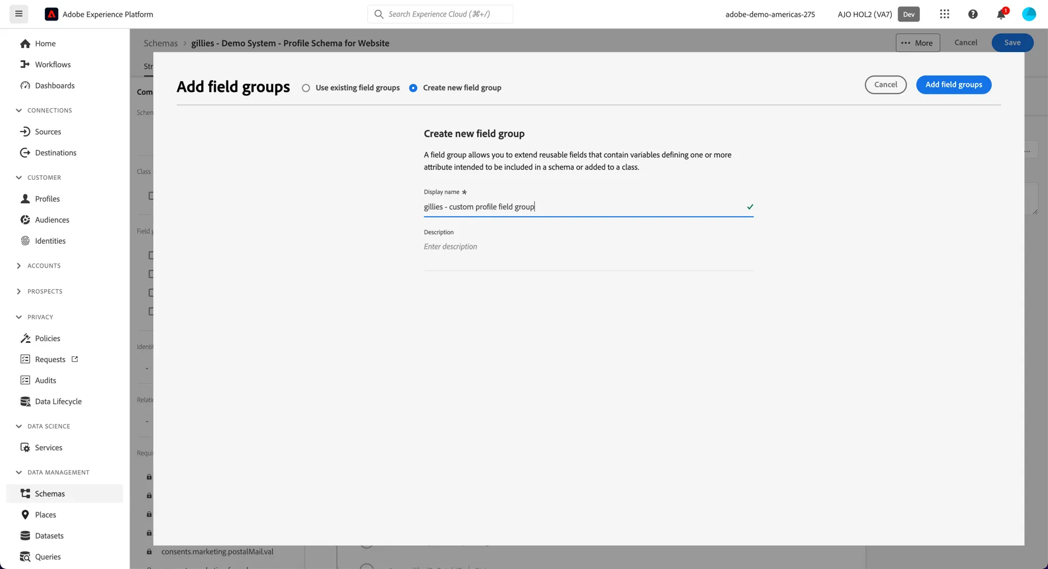Click the Data Lifecycle icon
The height and width of the screenshot is (569, 1048).
click(x=25, y=402)
